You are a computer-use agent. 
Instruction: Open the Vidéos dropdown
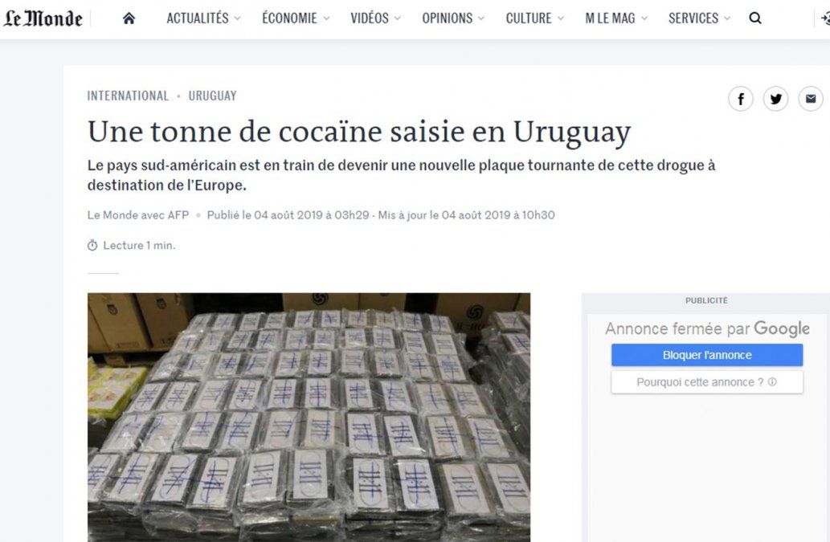pyautogui.click(x=375, y=18)
